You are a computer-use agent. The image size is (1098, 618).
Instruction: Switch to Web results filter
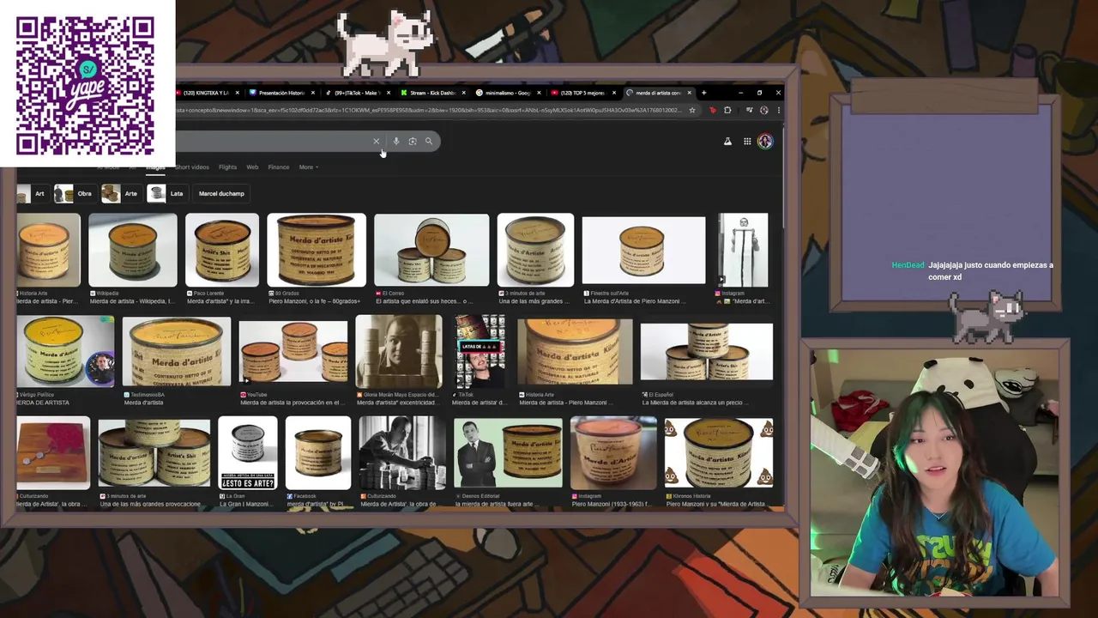click(252, 167)
